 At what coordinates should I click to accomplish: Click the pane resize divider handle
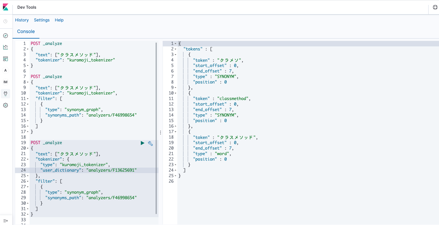(x=161, y=132)
